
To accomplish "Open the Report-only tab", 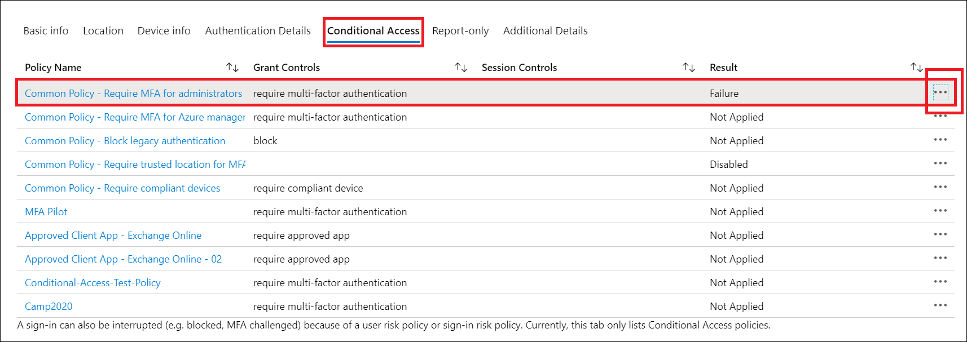I will [460, 30].
